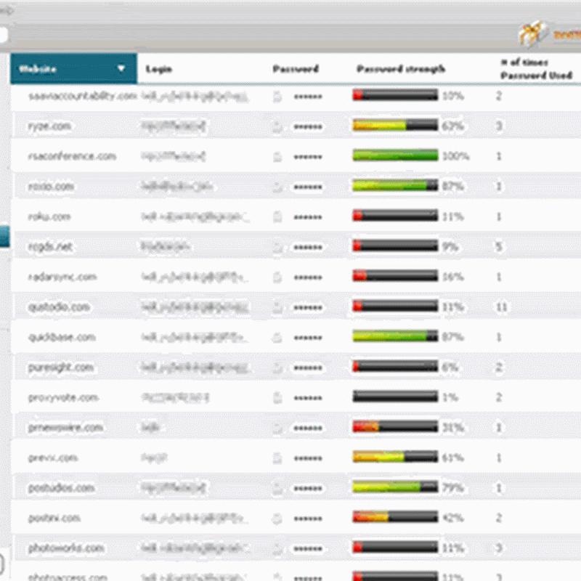The width and height of the screenshot is (581, 581).
Task: Sort by the Password strength column header
Action: (401, 69)
